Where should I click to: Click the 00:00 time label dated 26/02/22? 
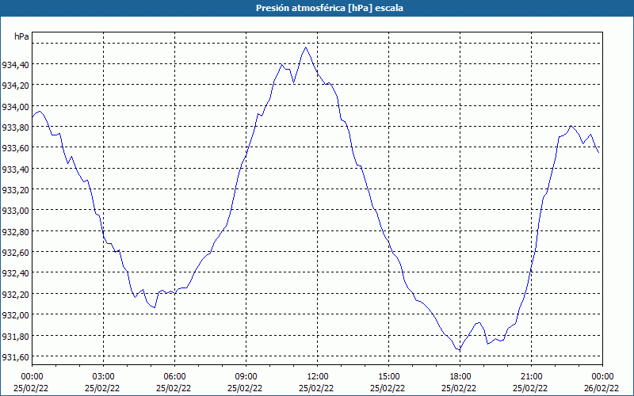click(602, 377)
